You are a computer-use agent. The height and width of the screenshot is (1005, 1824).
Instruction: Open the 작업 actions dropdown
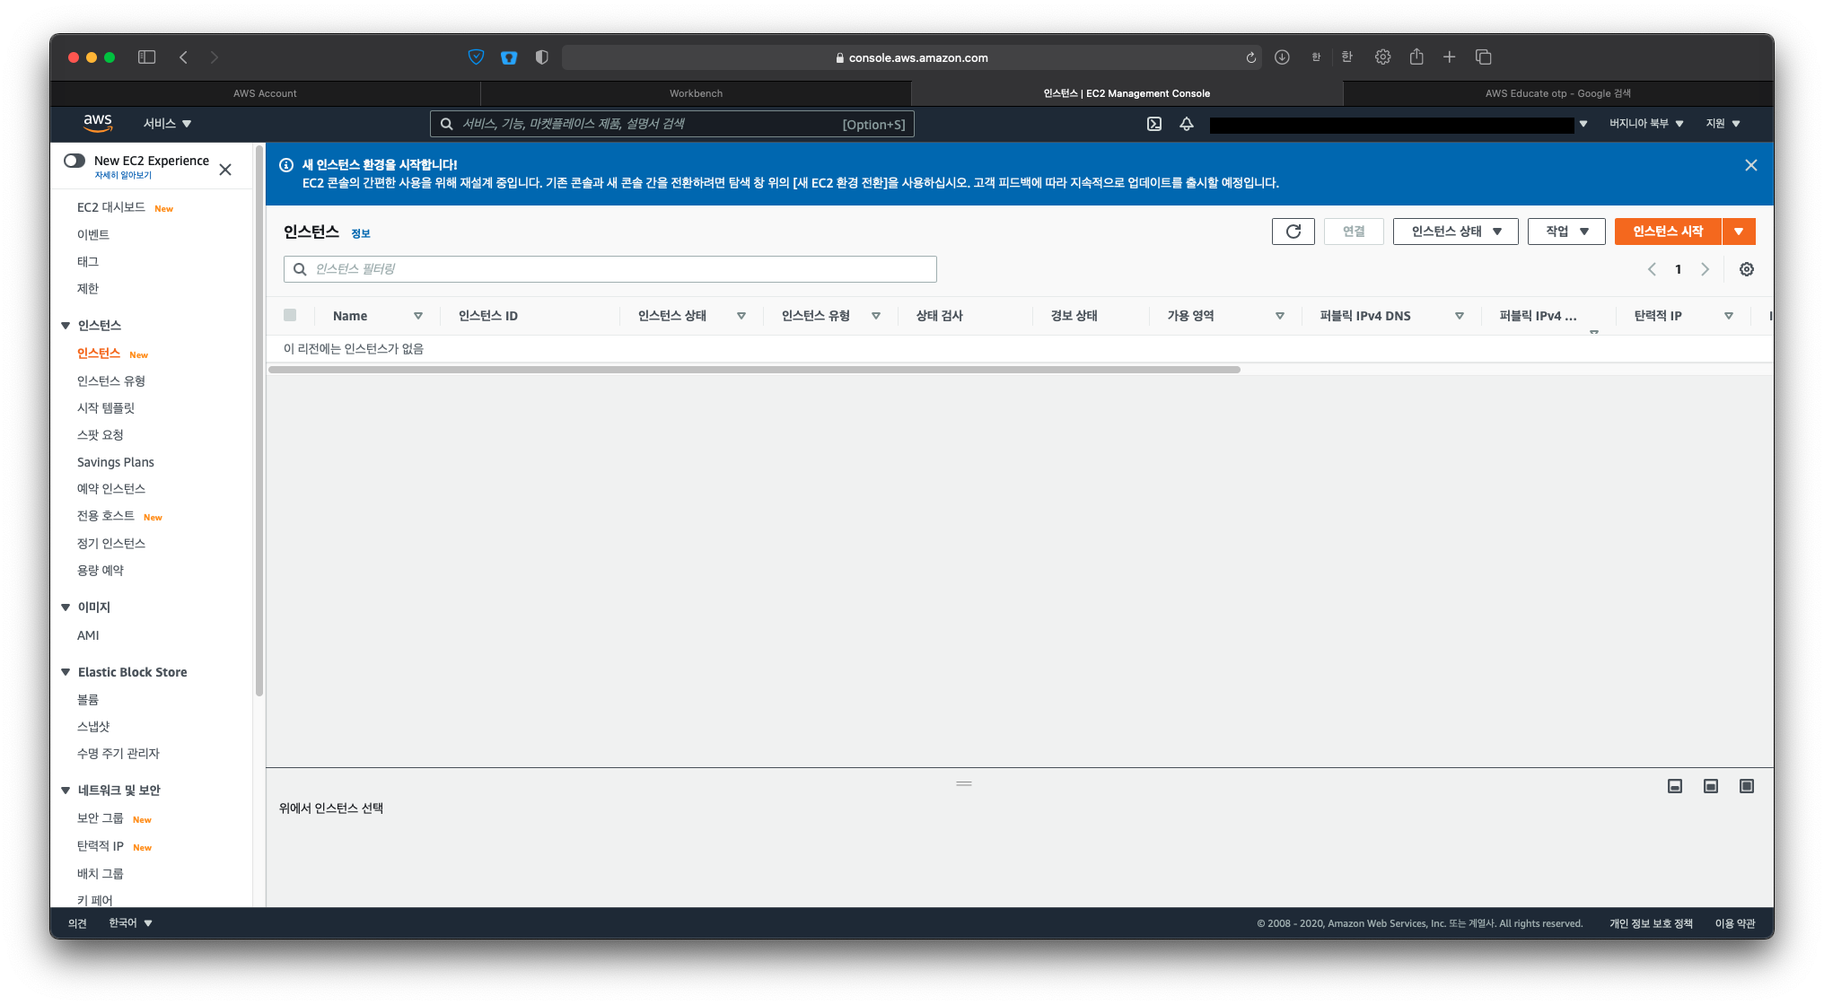[x=1565, y=232]
